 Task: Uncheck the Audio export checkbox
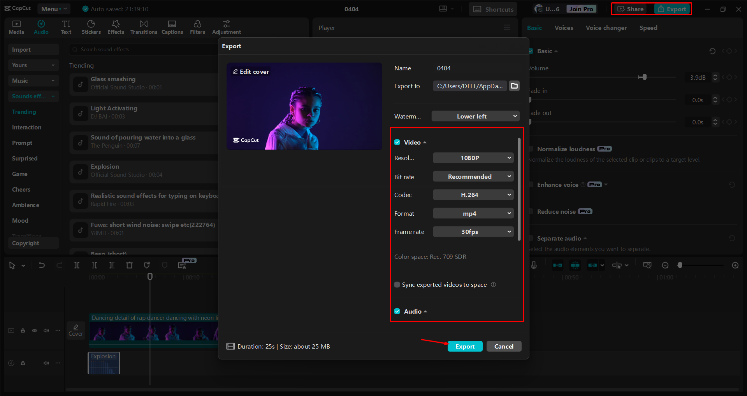pyautogui.click(x=397, y=311)
